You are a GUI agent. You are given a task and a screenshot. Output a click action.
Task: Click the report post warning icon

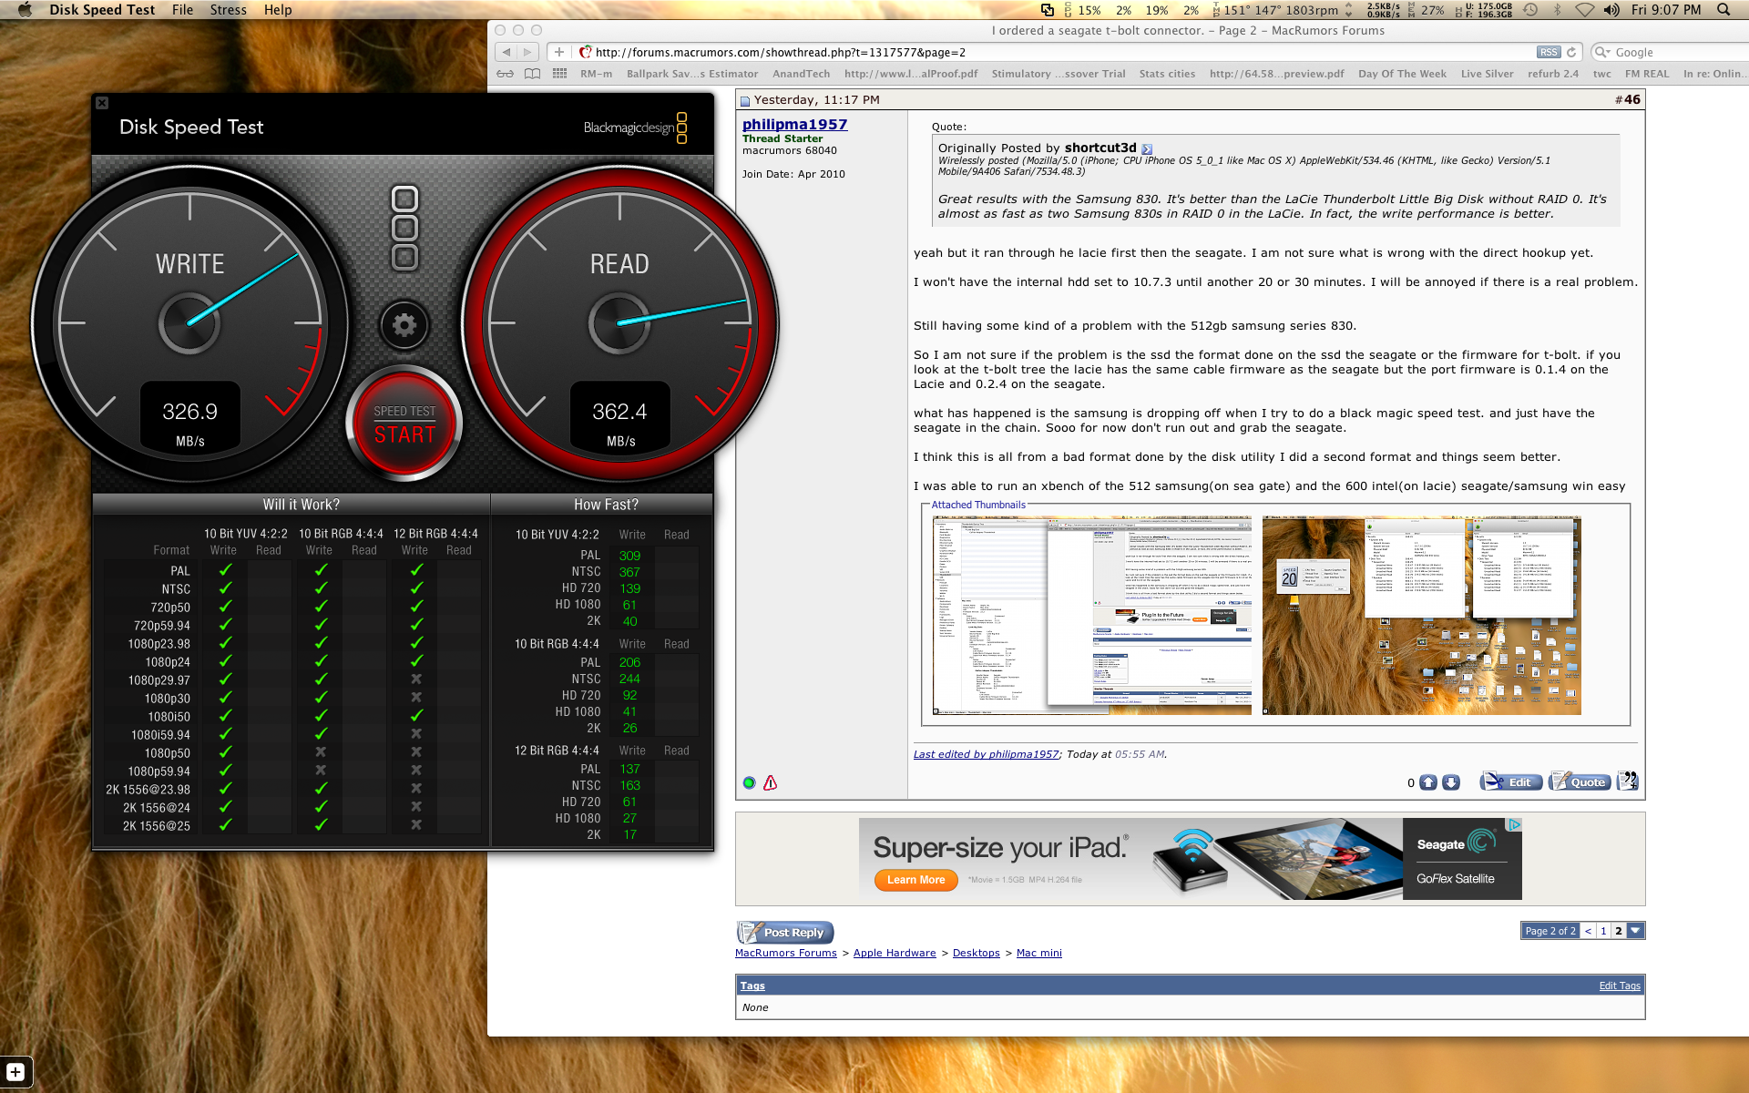pos(771,782)
